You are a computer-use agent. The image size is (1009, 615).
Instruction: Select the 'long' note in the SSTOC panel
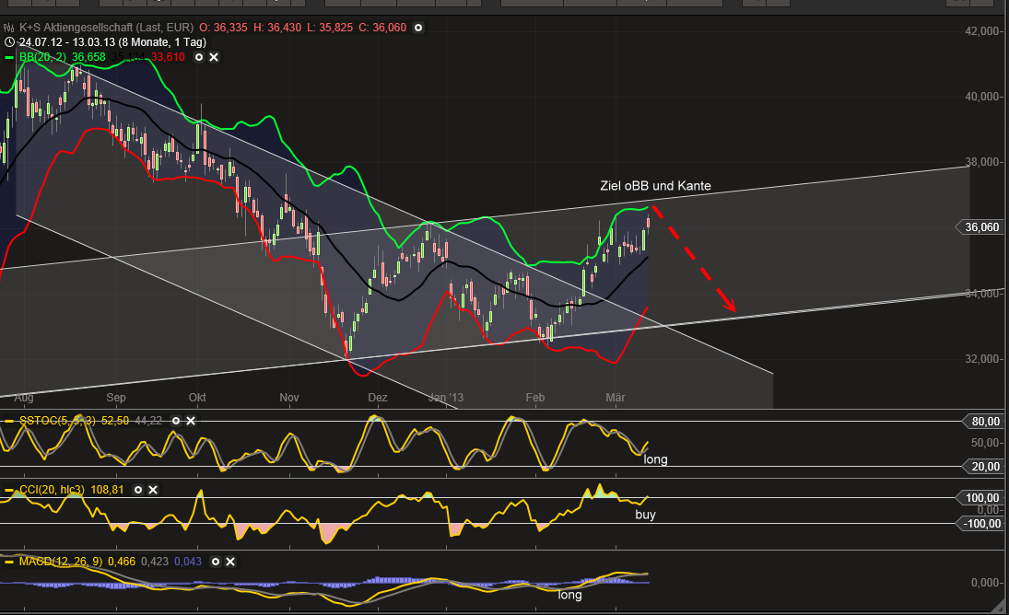pyautogui.click(x=656, y=459)
